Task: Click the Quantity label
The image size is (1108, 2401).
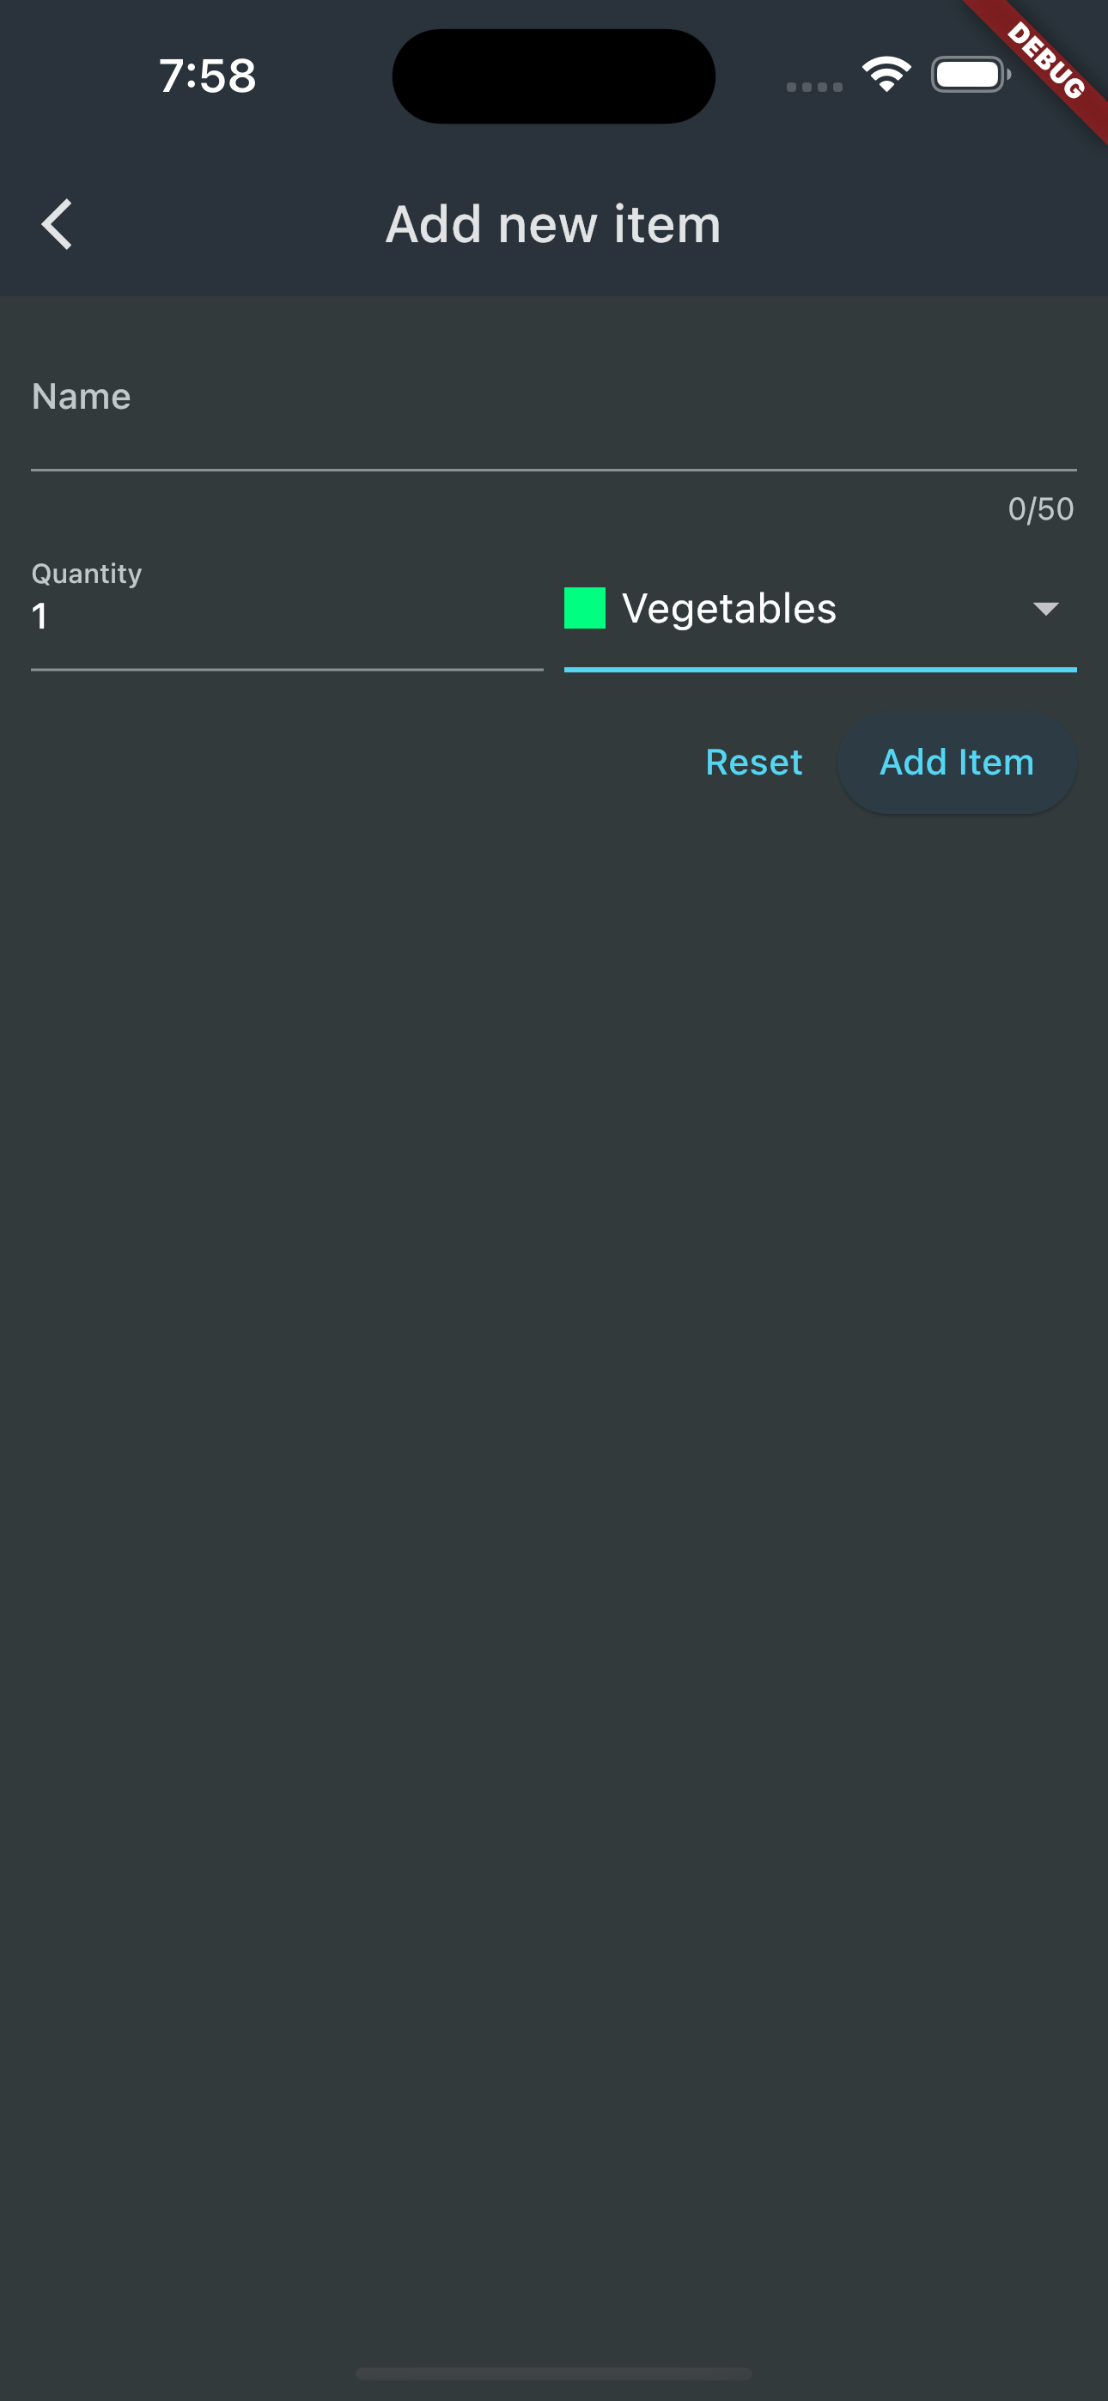Action: pyautogui.click(x=87, y=574)
